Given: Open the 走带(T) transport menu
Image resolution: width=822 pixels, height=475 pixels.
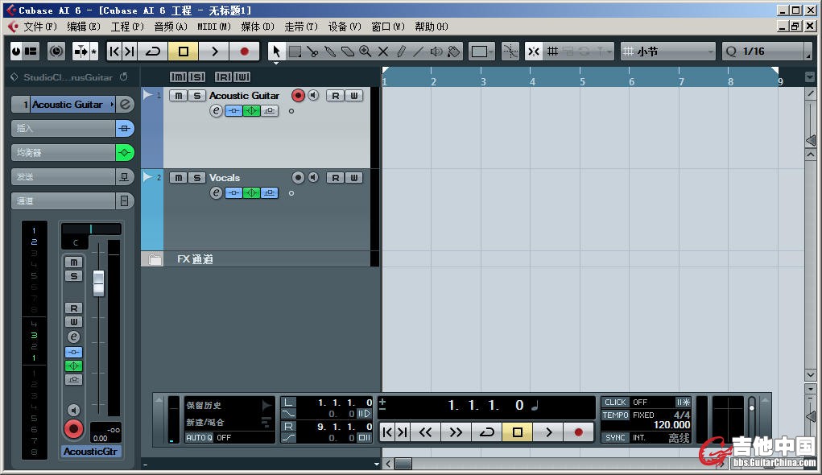Looking at the screenshot, I should click(301, 27).
